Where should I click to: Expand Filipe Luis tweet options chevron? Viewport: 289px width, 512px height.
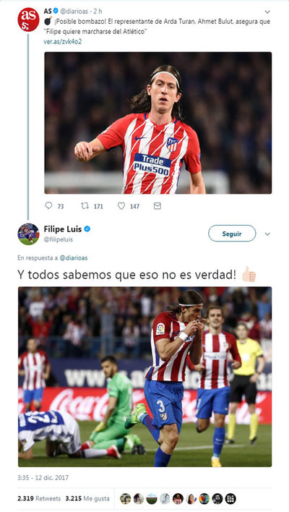(267, 234)
